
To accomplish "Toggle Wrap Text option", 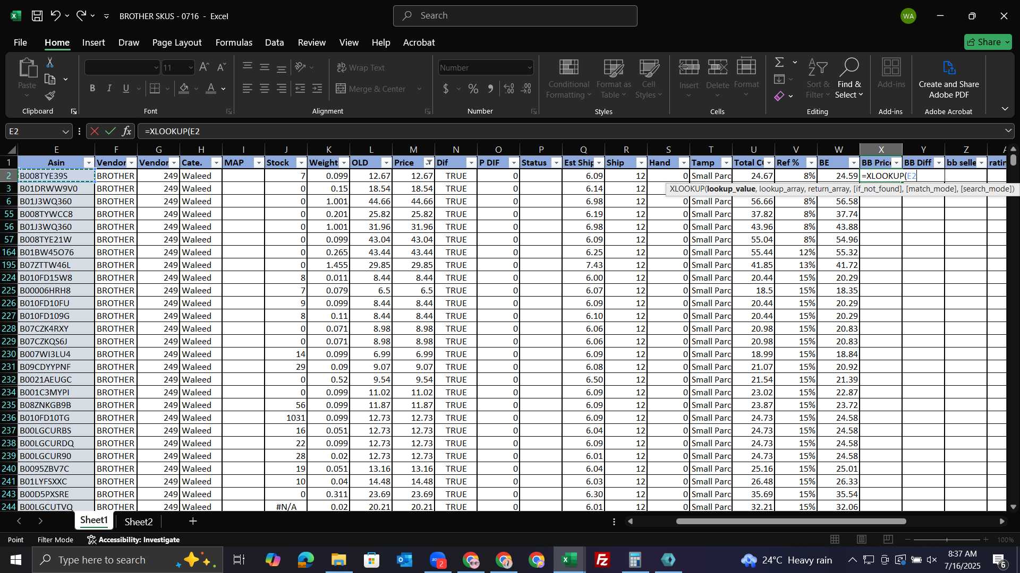I will [x=361, y=67].
